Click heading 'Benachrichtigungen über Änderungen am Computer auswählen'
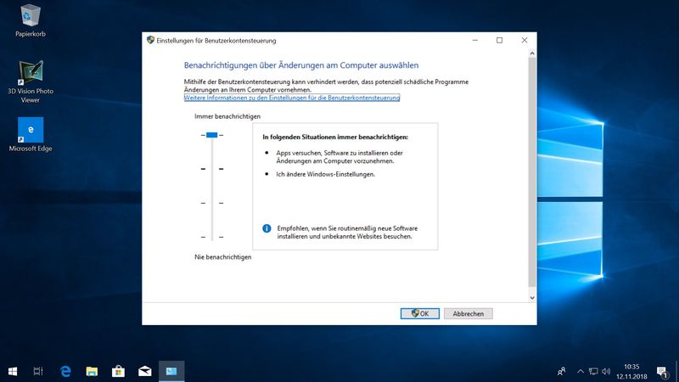 [x=301, y=65]
